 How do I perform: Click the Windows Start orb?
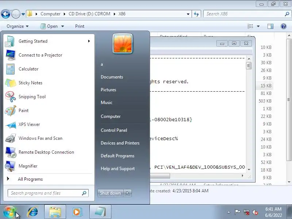9,212
